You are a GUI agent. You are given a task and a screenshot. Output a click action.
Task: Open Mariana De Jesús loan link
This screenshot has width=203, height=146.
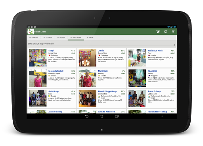[155, 51]
